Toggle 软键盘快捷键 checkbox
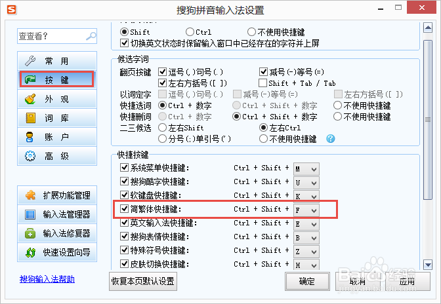Viewport: 441px width, 304px height. (x=124, y=195)
